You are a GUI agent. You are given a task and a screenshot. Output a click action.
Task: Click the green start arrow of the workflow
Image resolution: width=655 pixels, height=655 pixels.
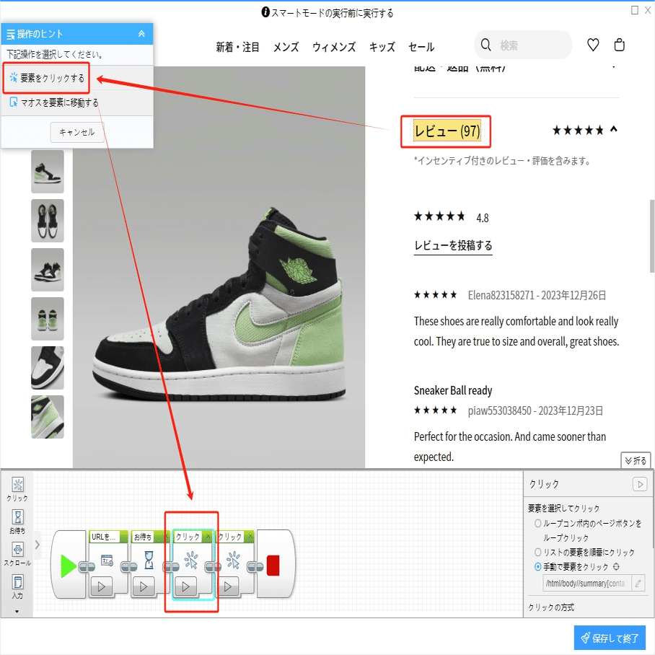tap(69, 566)
